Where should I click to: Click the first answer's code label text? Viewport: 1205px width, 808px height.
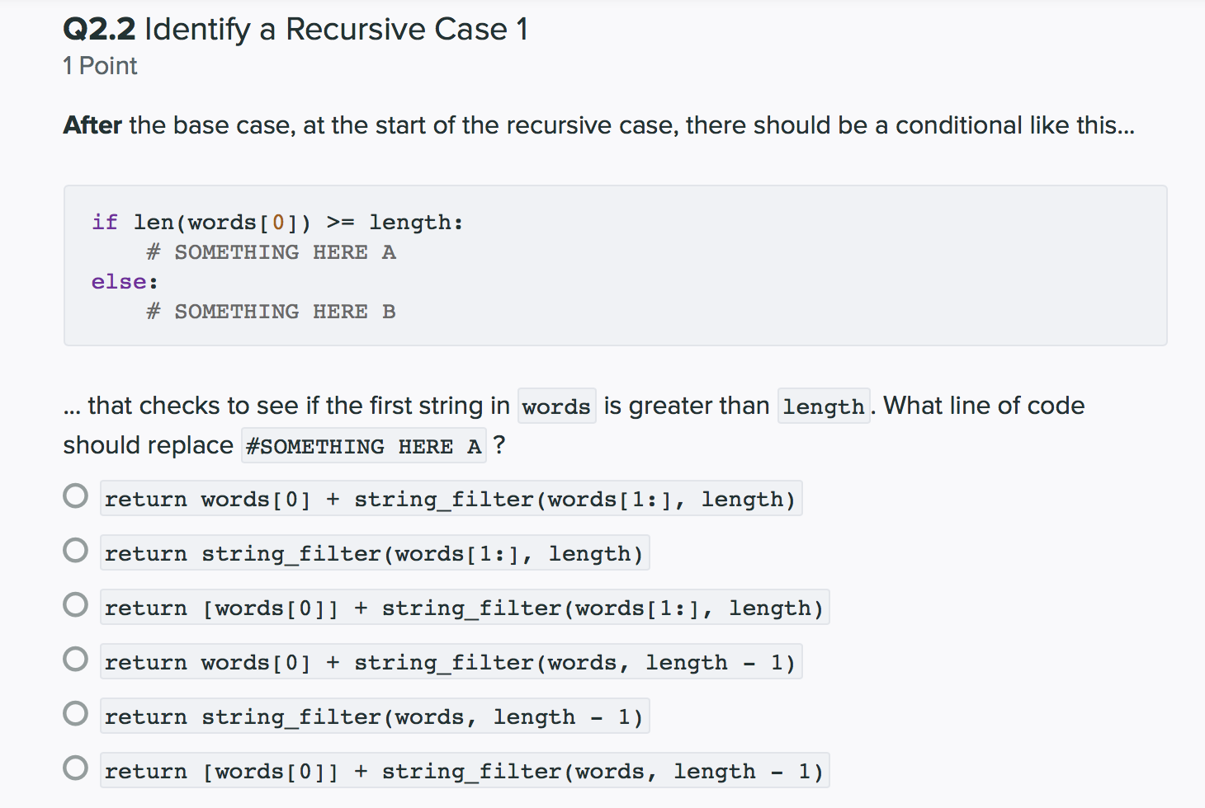tap(451, 499)
